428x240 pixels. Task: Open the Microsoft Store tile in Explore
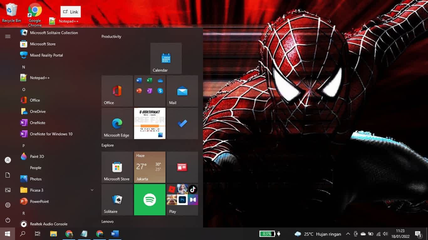[117, 167]
